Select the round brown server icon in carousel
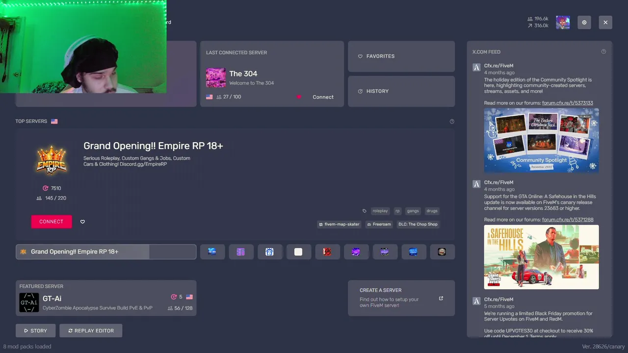The image size is (628, 353). (x=442, y=252)
